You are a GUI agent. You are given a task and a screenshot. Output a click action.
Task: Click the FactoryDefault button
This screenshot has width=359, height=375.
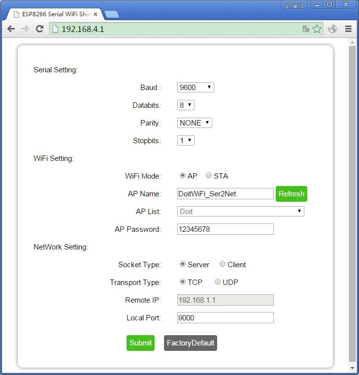tap(190, 343)
